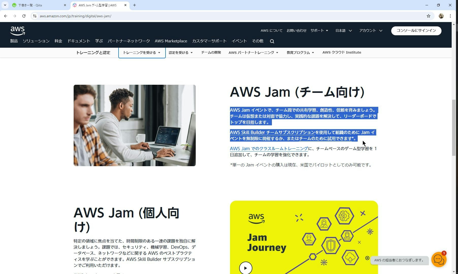Open the カスタマーサポート menu
This screenshot has height=274, width=458.
pos(209,41)
